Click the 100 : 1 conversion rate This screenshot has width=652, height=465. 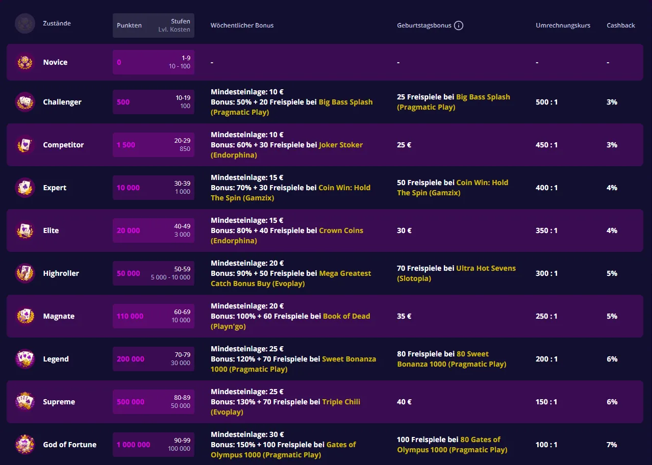pos(547,445)
